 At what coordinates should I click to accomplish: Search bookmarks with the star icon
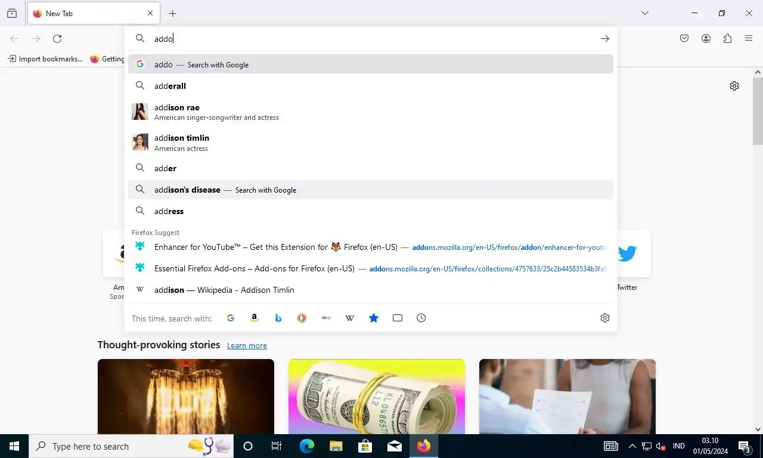374,318
